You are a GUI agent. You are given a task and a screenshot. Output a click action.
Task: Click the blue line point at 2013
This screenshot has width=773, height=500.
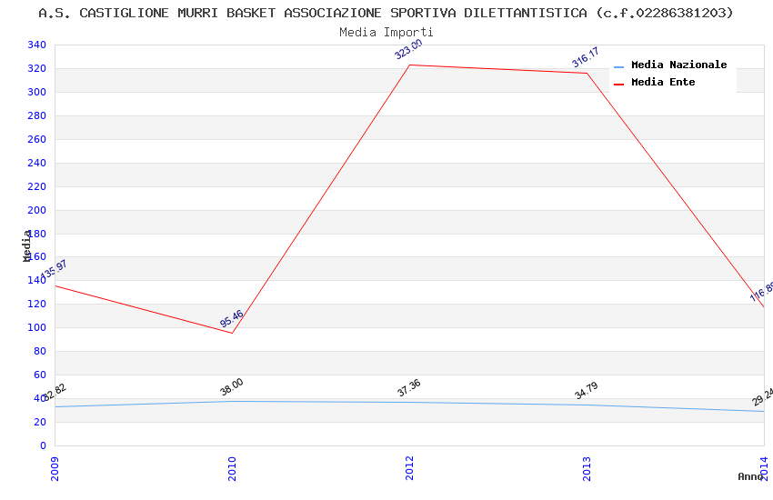(587, 405)
